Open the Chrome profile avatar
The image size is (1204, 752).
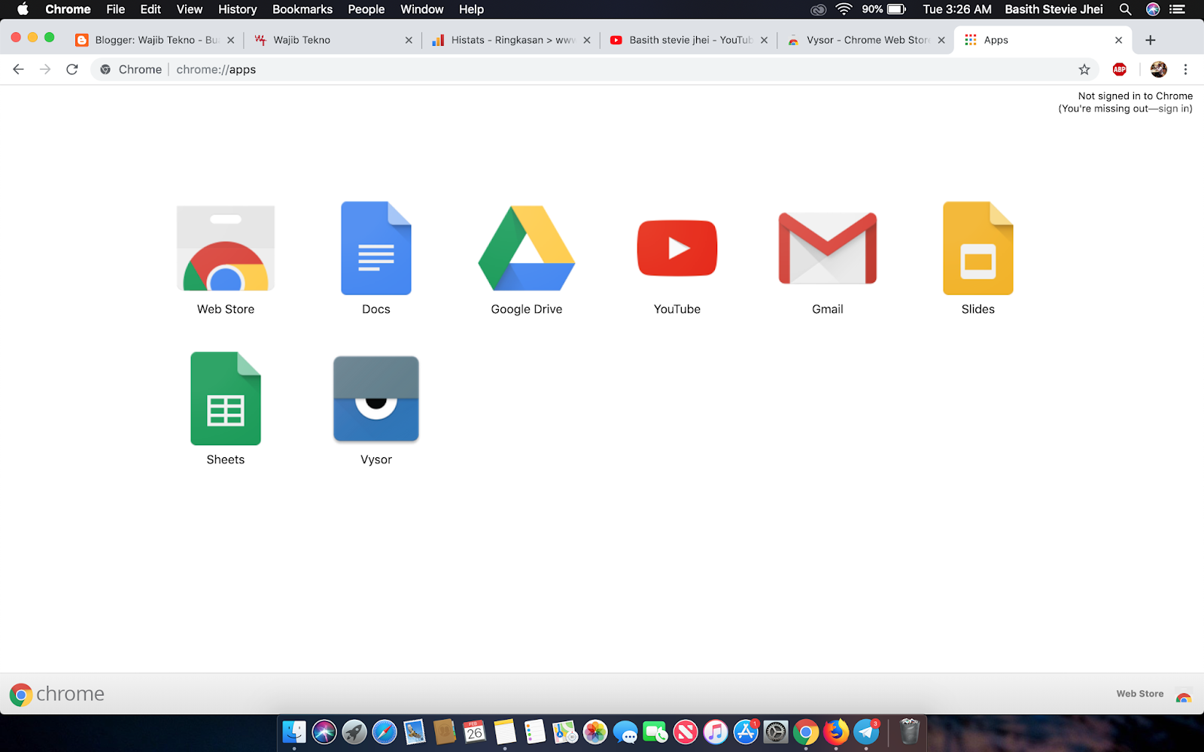click(1159, 69)
